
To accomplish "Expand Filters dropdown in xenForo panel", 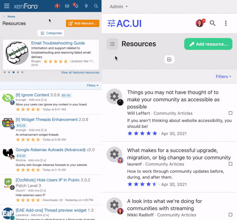I will (x=92, y=86).
